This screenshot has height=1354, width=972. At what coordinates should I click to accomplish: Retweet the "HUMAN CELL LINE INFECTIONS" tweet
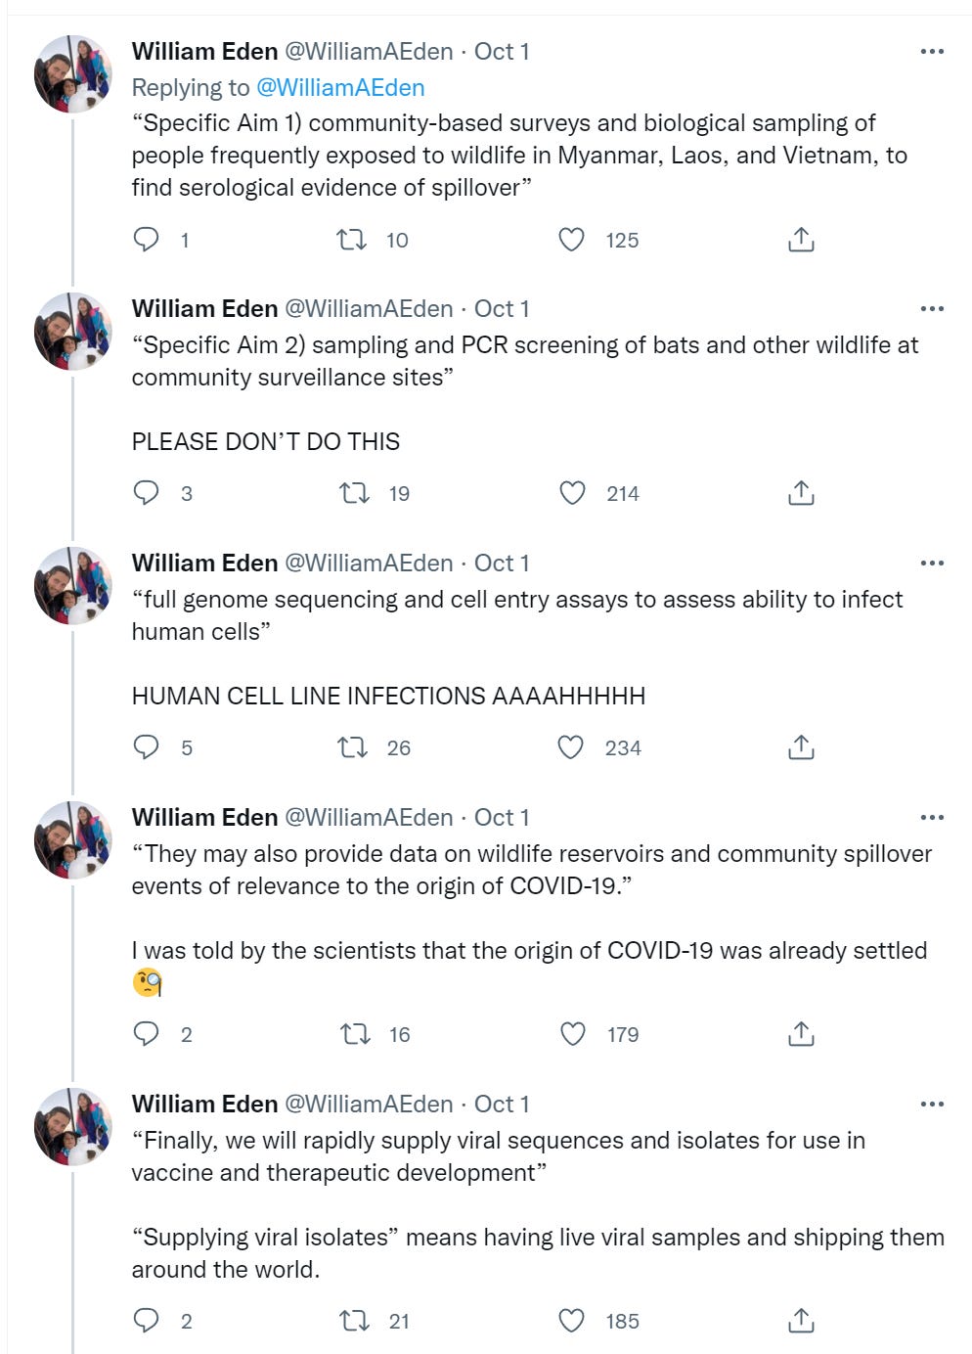(x=352, y=747)
